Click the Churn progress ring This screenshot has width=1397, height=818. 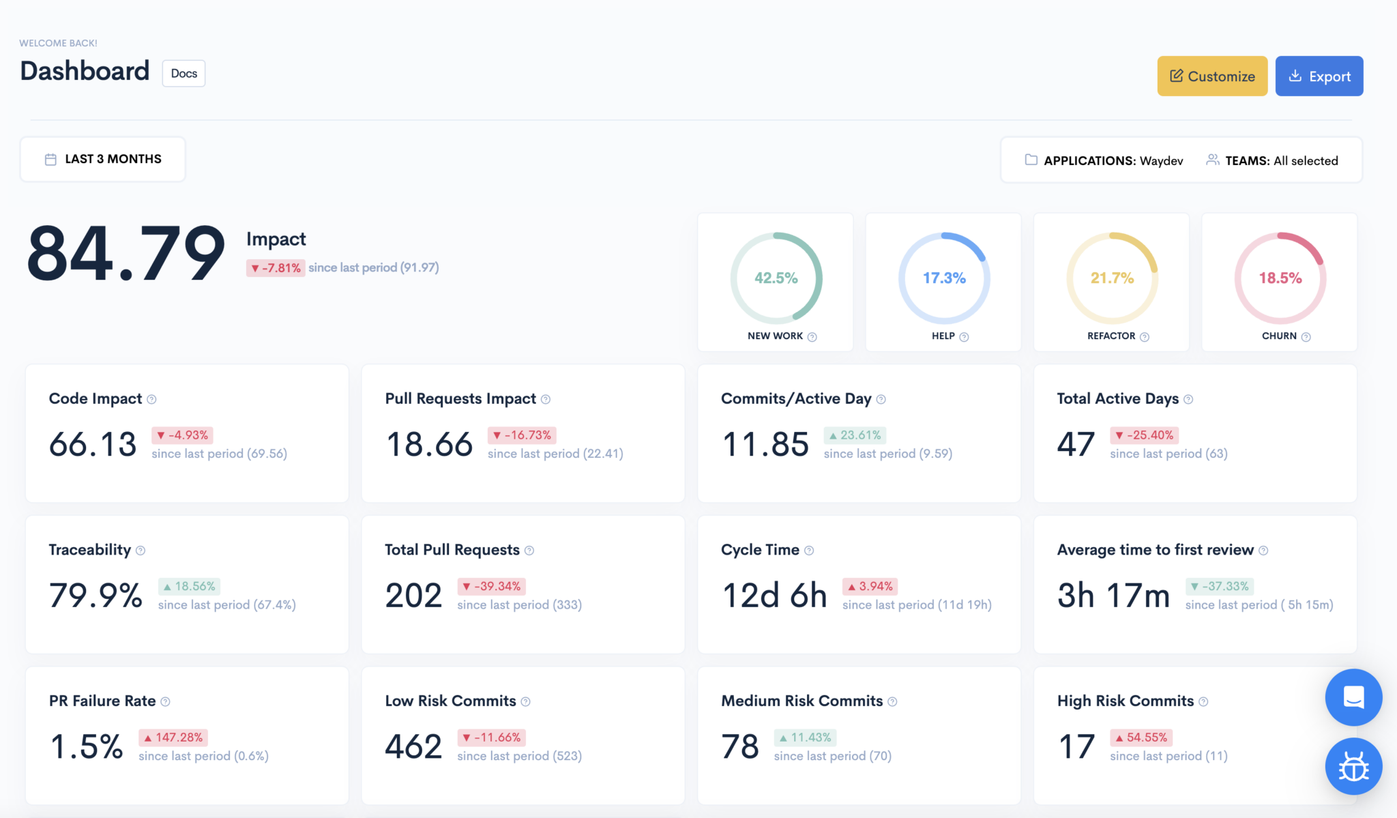pos(1280,278)
